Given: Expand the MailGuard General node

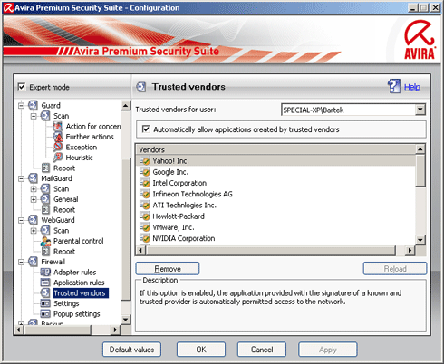Looking at the screenshot, I should click(34, 199).
